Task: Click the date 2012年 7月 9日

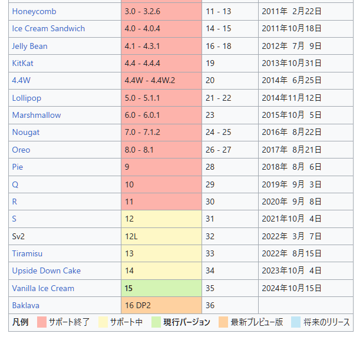Action: tap(292, 46)
